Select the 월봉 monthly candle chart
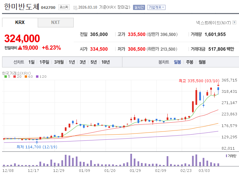 [202, 62]
